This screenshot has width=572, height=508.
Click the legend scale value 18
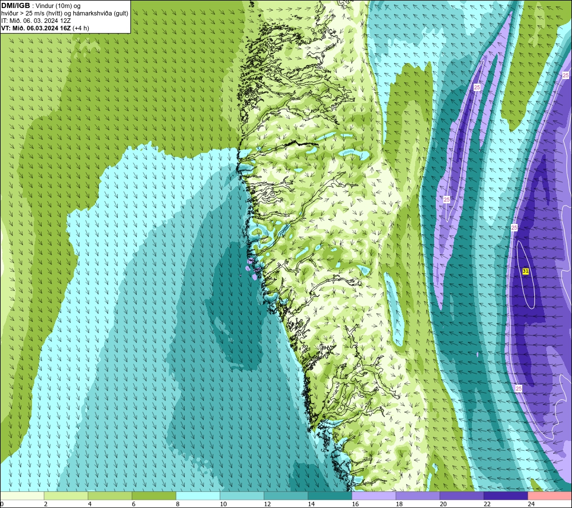point(399,504)
